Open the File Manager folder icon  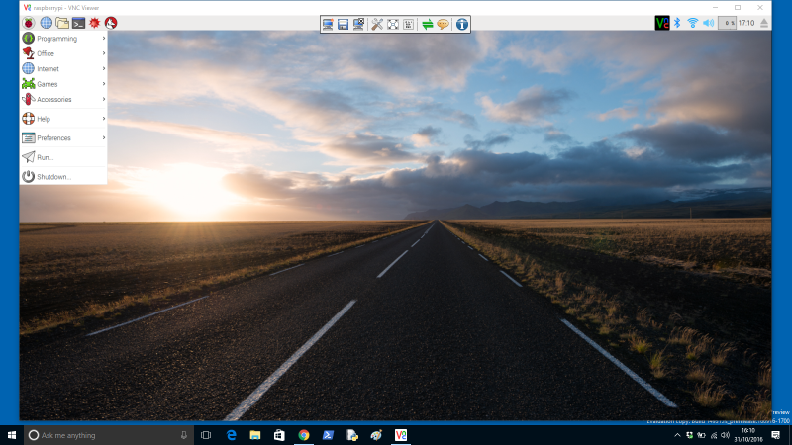pos(62,22)
